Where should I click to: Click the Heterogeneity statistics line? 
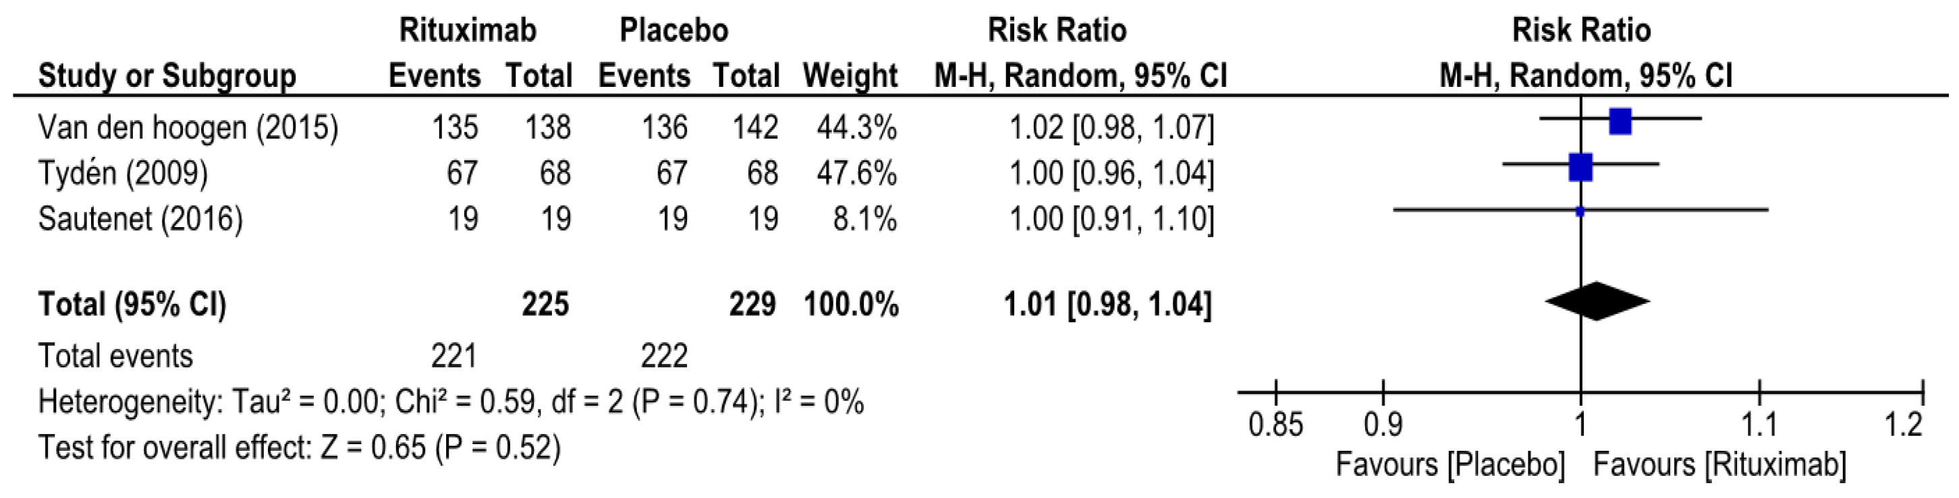[451, 402]
